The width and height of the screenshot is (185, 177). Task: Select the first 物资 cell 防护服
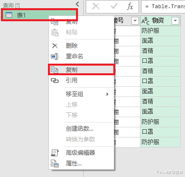pyautogui.click(x=160, y=31)
